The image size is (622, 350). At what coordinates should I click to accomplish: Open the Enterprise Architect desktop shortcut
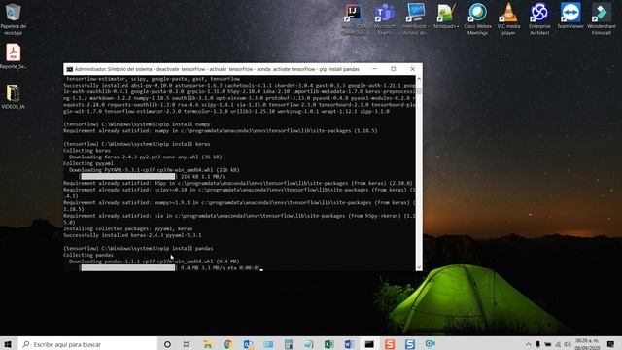click(539, 19)
